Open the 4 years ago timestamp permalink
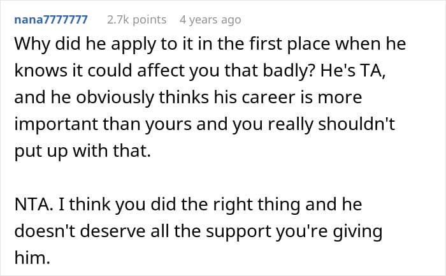446x276 pixels. 210,20
